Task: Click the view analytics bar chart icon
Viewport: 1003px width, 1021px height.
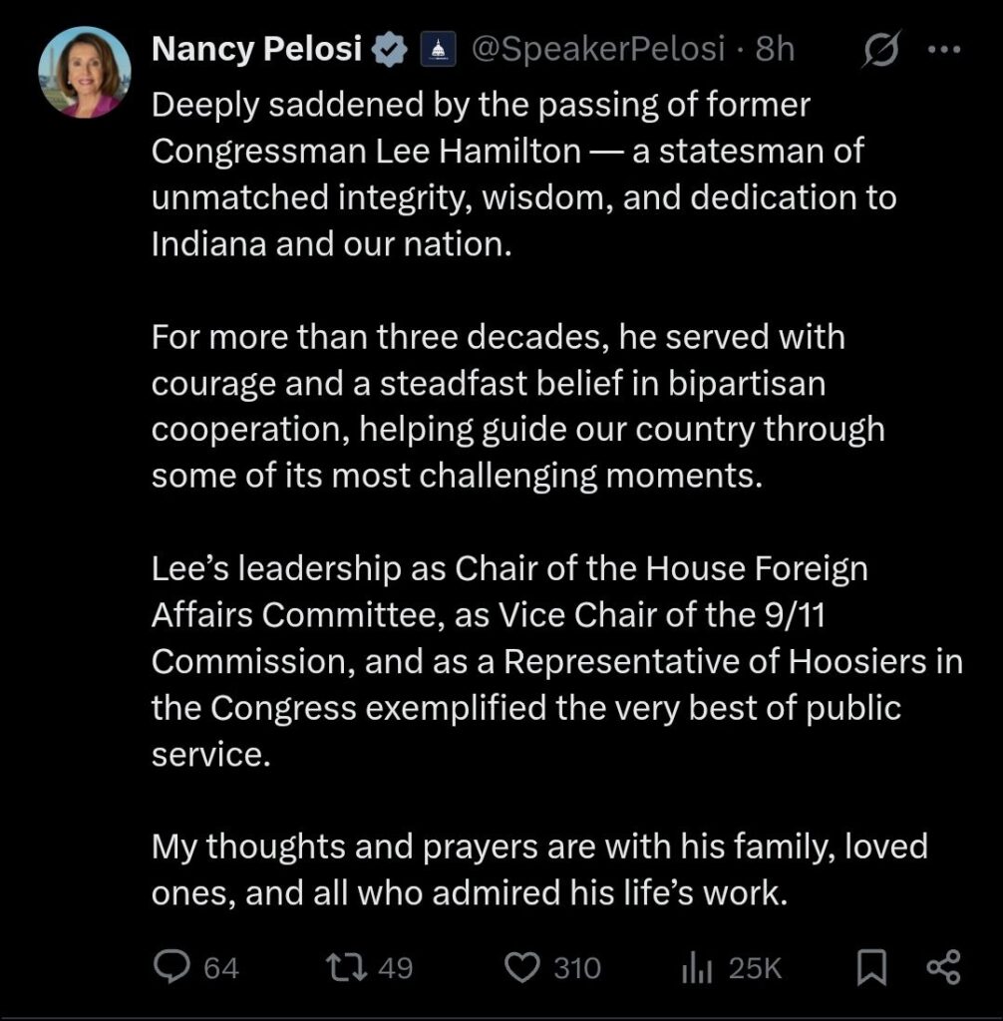Action: 695,966
